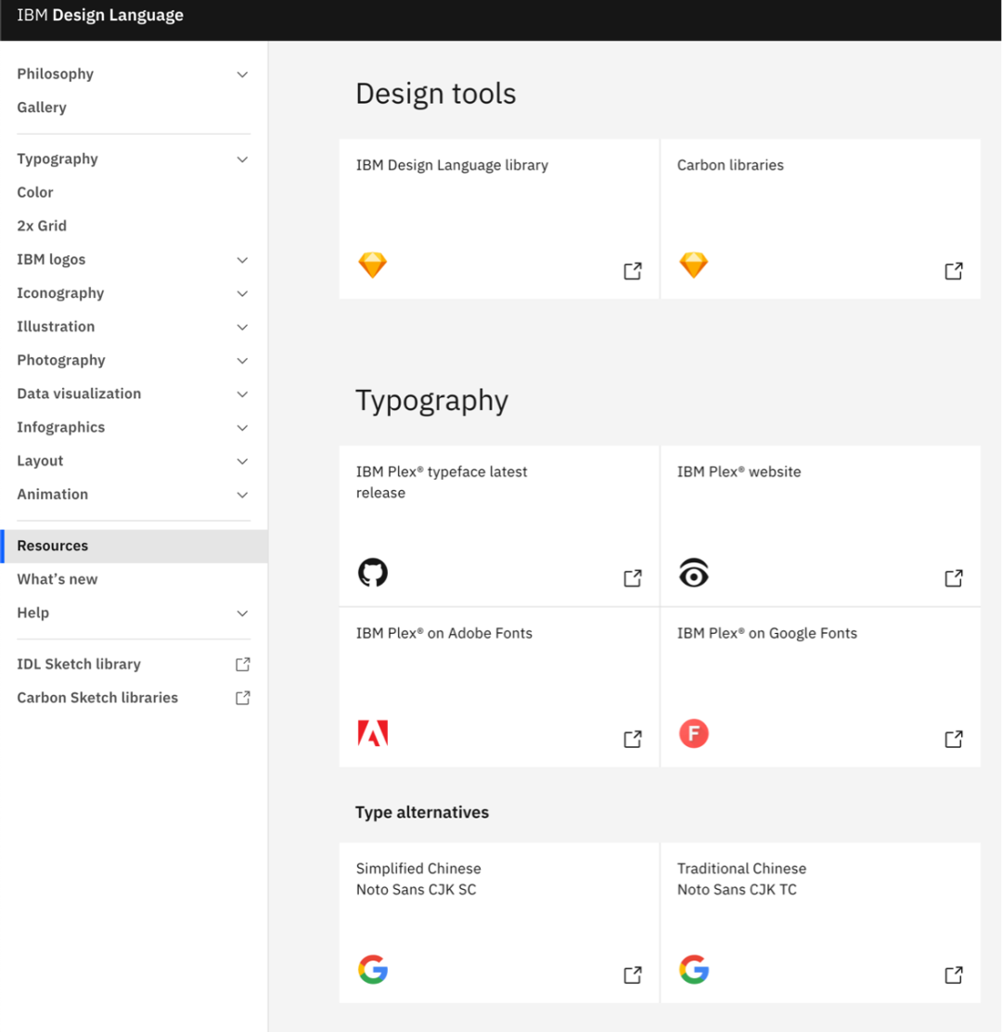Open the Carbon libraries card
Image resolution: width=1002 pixels, height=1032 pixels.
820,218
